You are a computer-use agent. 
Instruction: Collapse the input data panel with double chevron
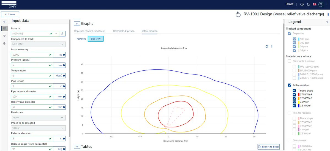pos(4,21)
